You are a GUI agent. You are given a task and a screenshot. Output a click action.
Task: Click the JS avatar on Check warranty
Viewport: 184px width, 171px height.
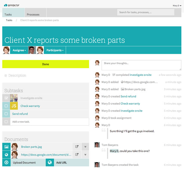pos(14,106)
